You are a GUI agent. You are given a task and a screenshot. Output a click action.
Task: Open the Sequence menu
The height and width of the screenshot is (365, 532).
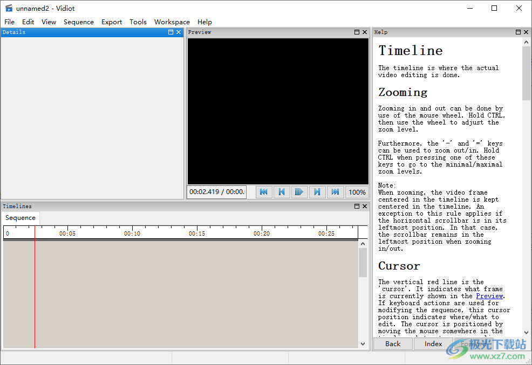(79, 22)
